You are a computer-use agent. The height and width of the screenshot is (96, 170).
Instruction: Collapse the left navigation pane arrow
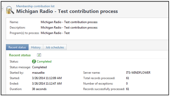(x=2, y=8)
